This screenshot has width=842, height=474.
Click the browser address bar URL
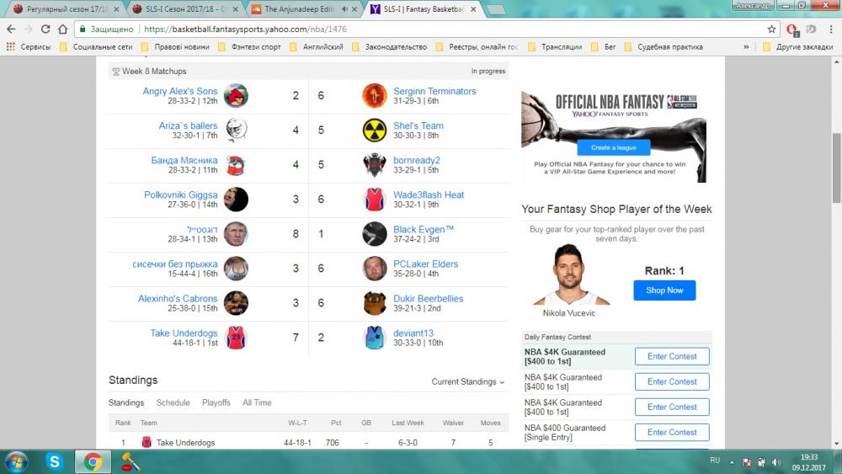click(244, 29)
